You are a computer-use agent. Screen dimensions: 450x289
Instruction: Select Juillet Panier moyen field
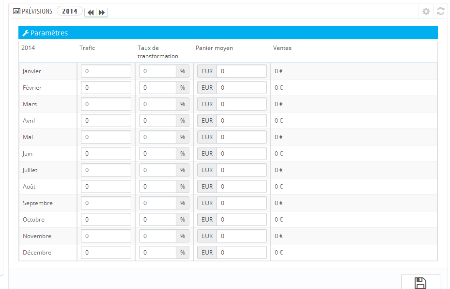click(242, 170)
